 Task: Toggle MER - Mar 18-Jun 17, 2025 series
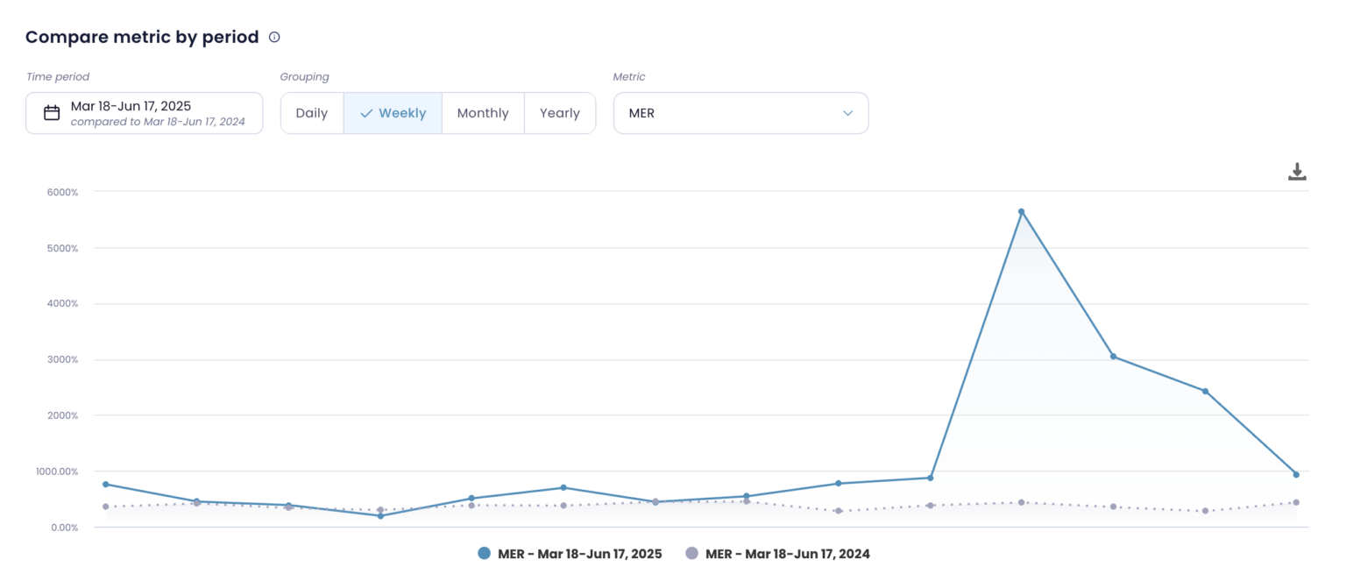[x=579, y=554]
